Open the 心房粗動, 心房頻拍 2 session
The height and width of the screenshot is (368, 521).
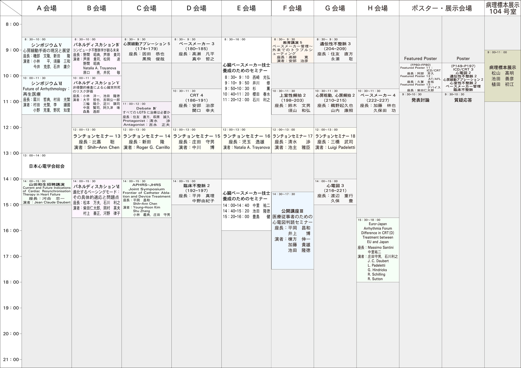(335, 102)
